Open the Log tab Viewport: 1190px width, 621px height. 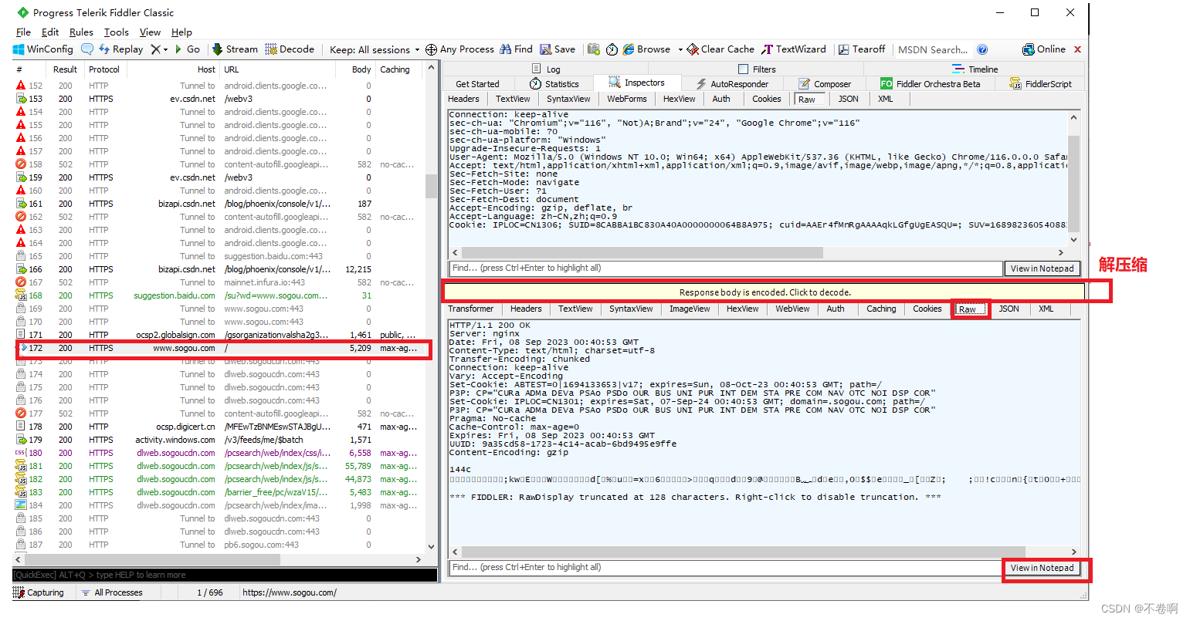click(545, 69)
